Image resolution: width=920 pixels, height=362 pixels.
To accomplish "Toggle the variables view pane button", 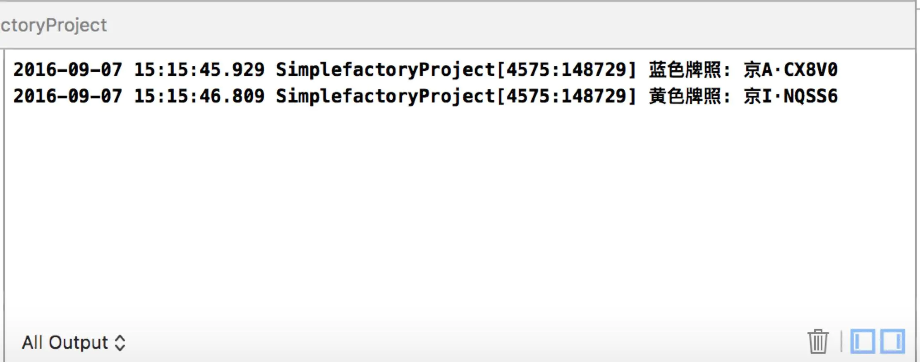I will click(862, 341).
